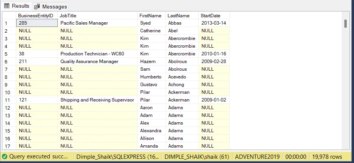Click the green query success icon
The width and height of the screenshot is (354, 163).
click(5, 157)
